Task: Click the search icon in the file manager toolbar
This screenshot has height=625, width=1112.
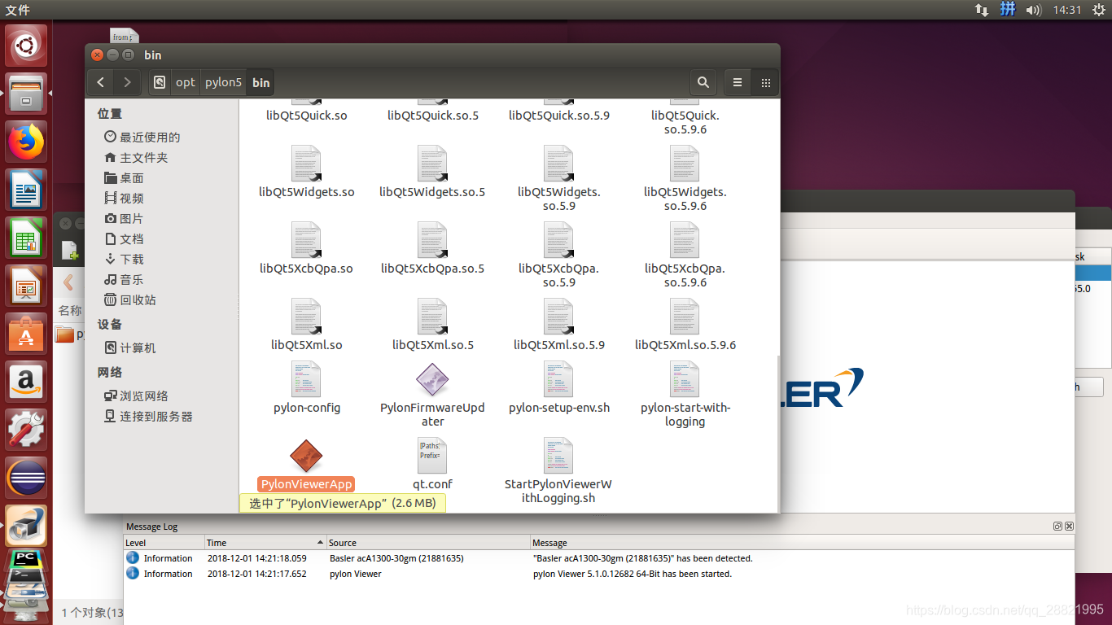Action: tap(703, 82)
